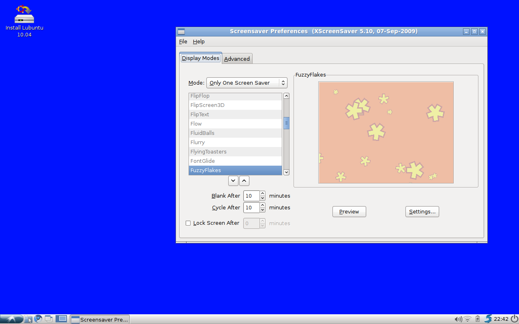Decrease the Cycle After minutes value
The image size is (519, 324).
[x=263, y=210]
